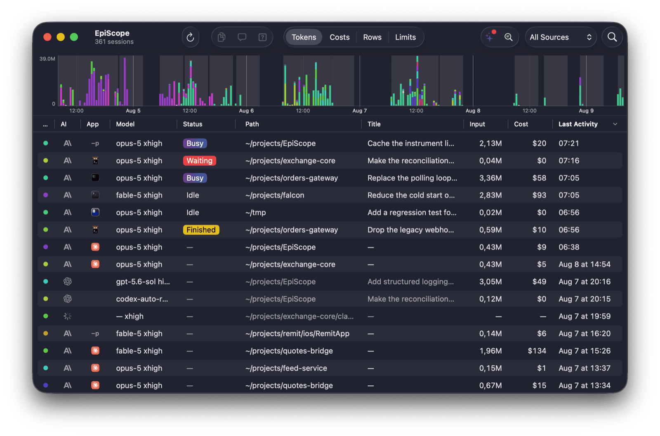
Task: Click the tall purple bar before Aug 5
Action: (125, 82)
